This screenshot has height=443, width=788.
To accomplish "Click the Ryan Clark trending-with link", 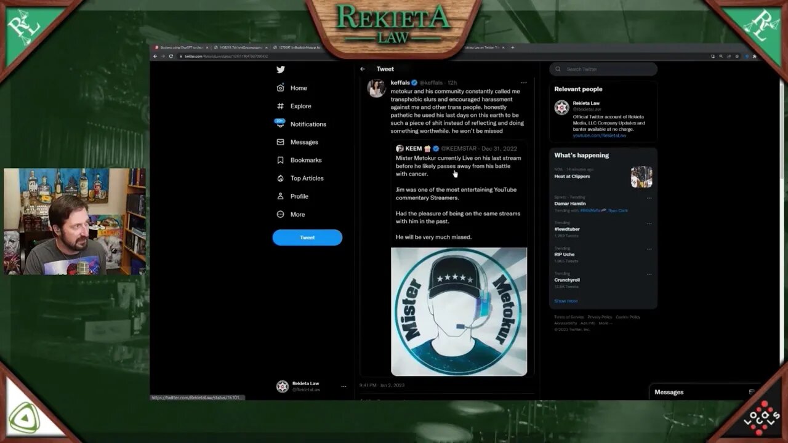I will click(x=617, y=210).
